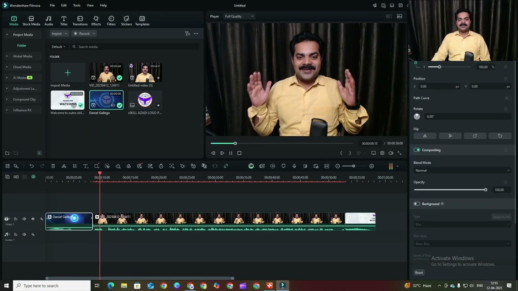Open the Stock Media tab
This screenshot has height=291, width=518.
(x=31, y=21)
